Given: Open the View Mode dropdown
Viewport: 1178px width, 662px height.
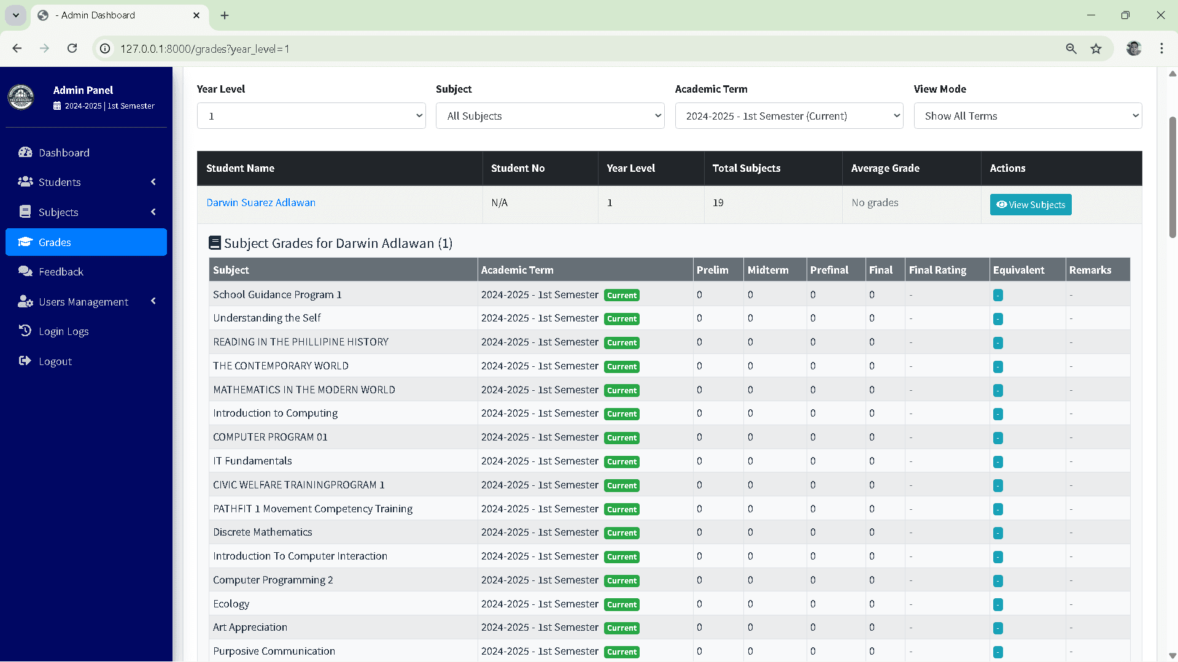Looking at the screenshot, I should 1028,116.
